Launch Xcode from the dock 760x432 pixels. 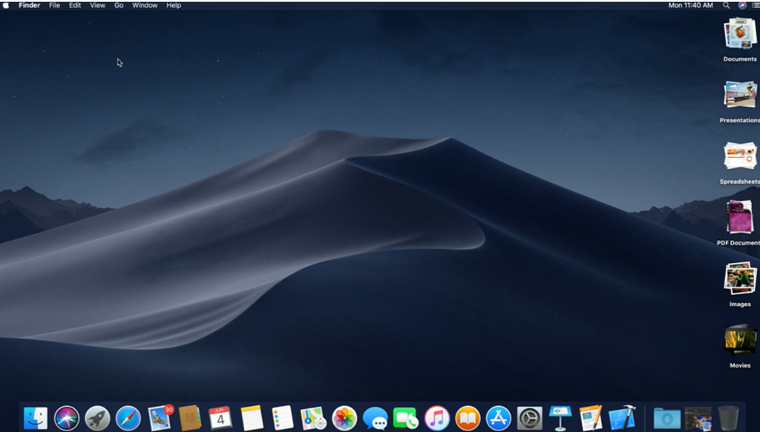pos(622,418)
